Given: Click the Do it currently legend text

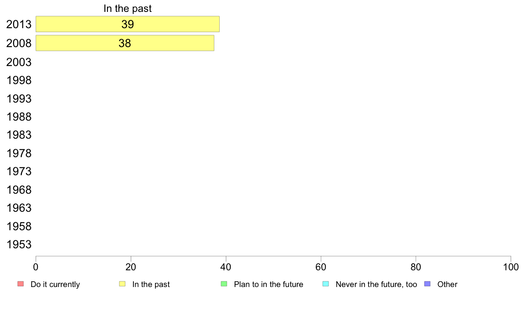Looking at the screenshot, I should point(55,284).
